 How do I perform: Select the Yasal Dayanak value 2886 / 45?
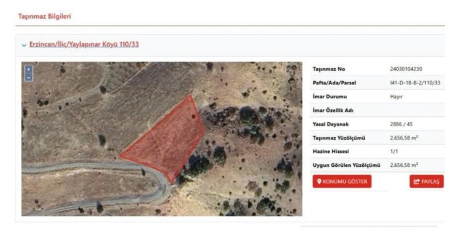click(x=401, y=124)
